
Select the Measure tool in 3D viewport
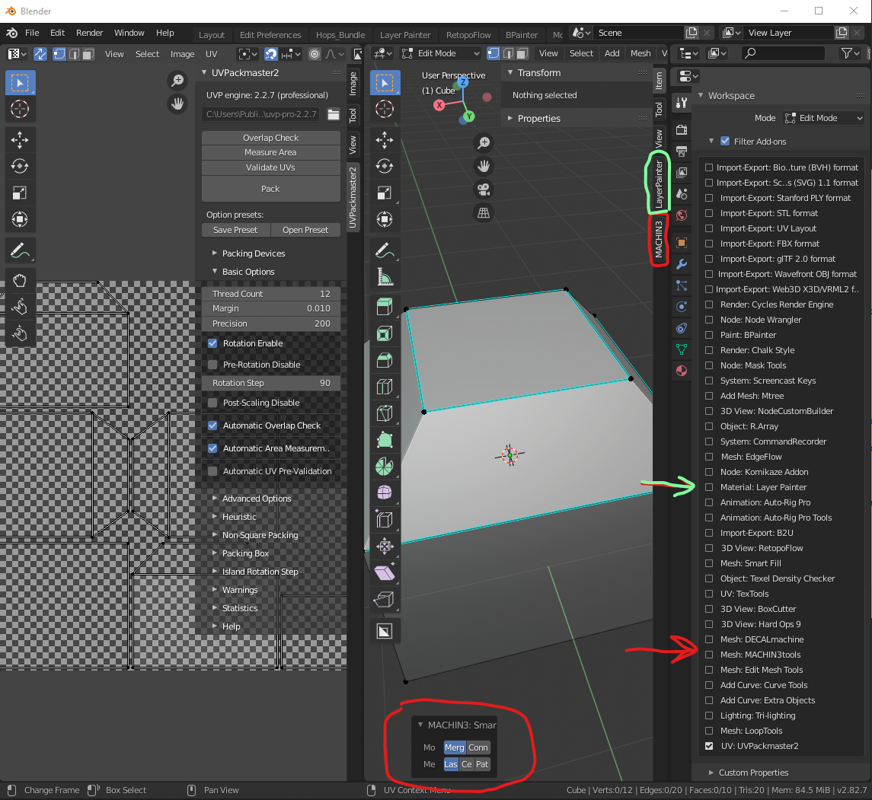click(x=385, y=277)
